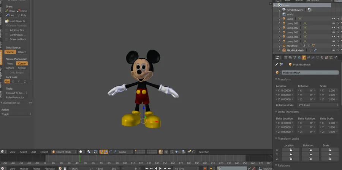Open the Material properties tab icon

[322, 58]
